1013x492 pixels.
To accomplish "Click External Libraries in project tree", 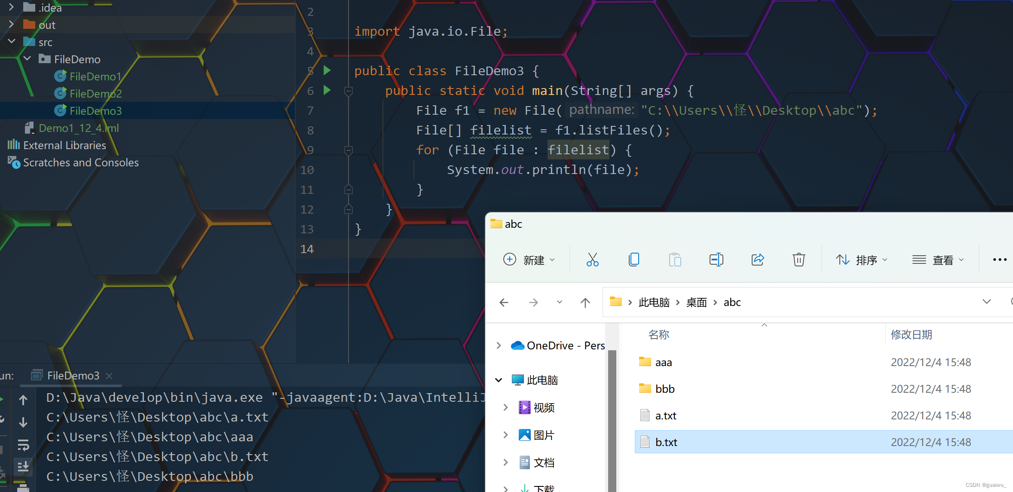I will point(57,145).
